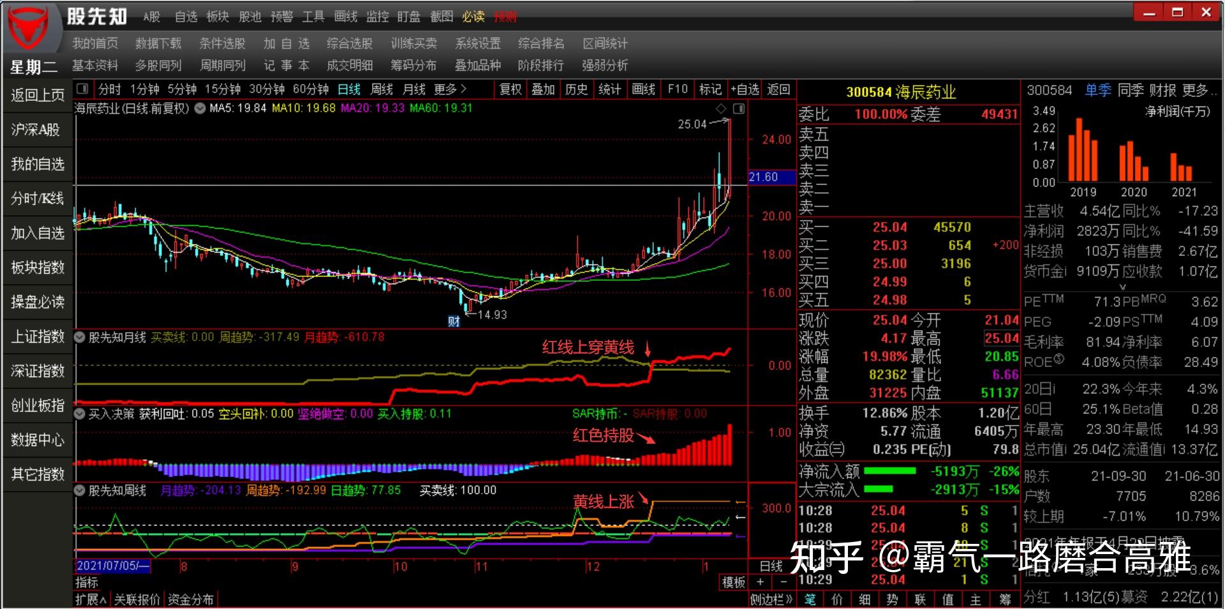Viewport: 1225px width, 609px height.
Task: Open 筹码分布 chip distribution
Action: tap(413, 65)
